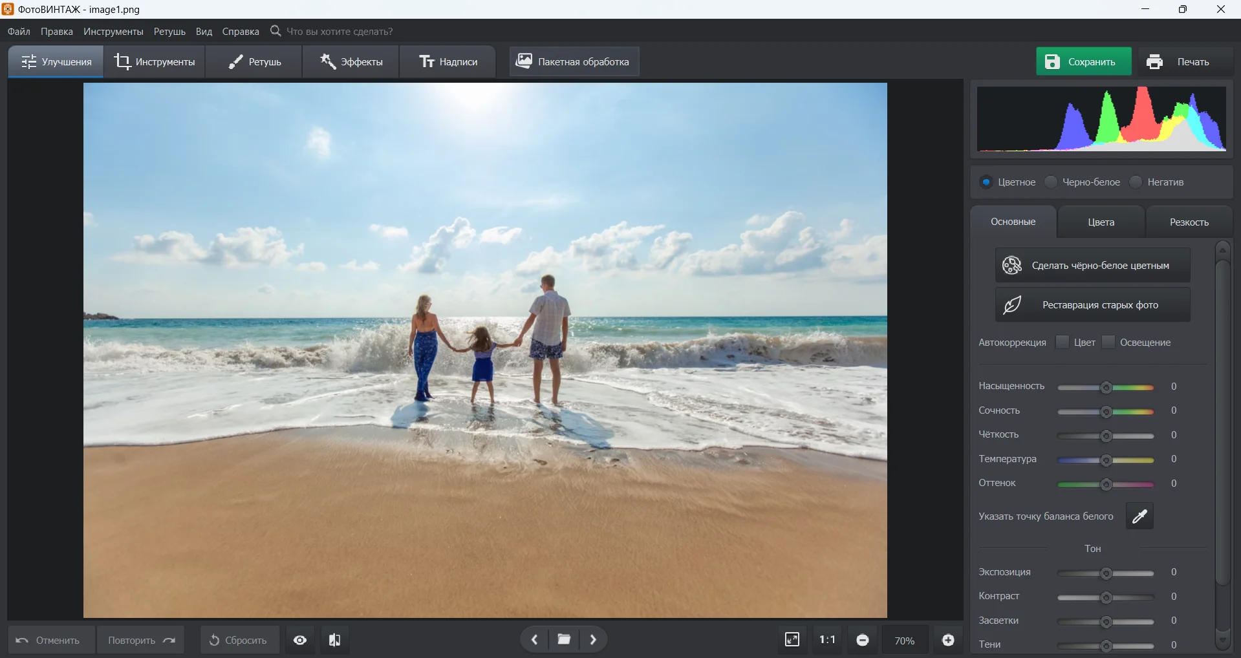This screenshot has height=658, width=1241.
Task: Click the search field 'Что вы хотите сделать?'
Action: tap(340, 32)
